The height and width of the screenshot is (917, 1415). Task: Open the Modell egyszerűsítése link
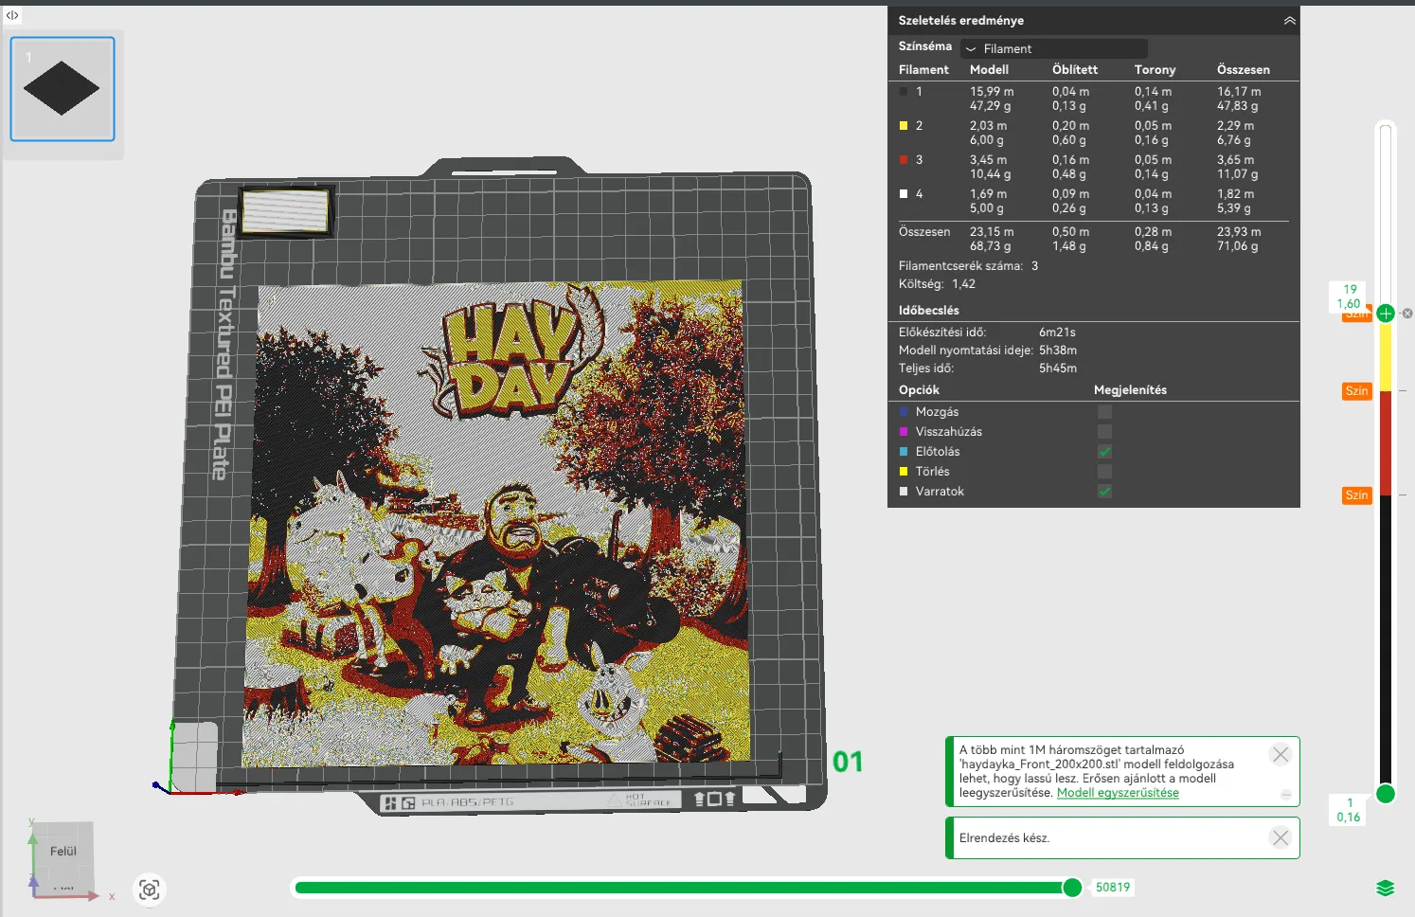tap(1118, 793)
